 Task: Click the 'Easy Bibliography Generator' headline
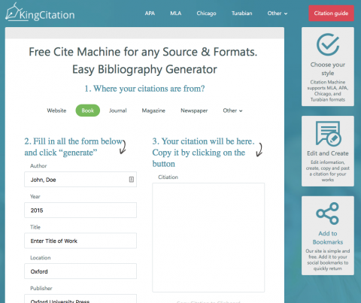pos(144,69)
